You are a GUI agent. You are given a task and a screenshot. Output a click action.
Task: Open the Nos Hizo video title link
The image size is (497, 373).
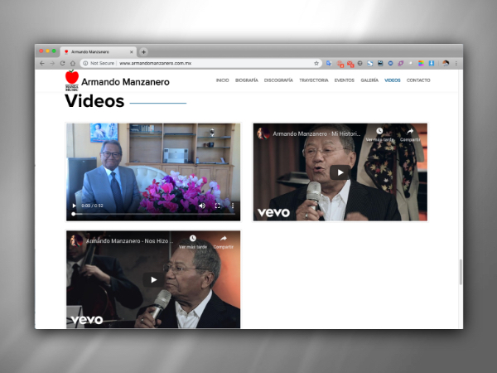pyautogui.click(x=130, y=241)
